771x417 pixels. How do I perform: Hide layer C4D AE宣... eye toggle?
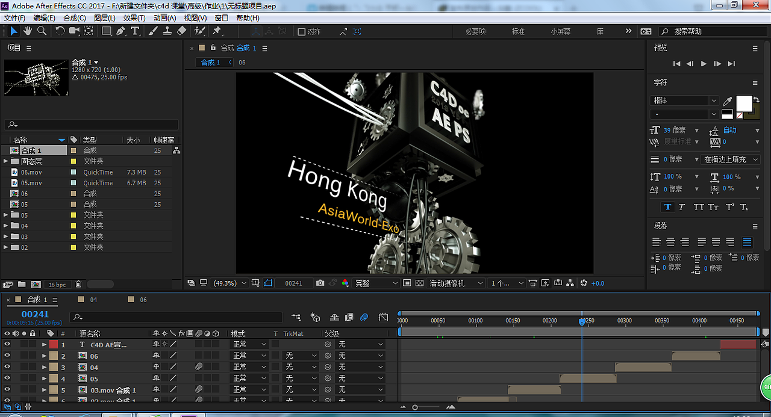click(x=7, y=345)
